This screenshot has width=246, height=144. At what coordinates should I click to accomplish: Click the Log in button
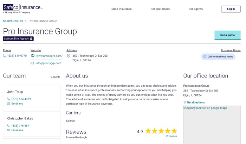pos(231,9)
